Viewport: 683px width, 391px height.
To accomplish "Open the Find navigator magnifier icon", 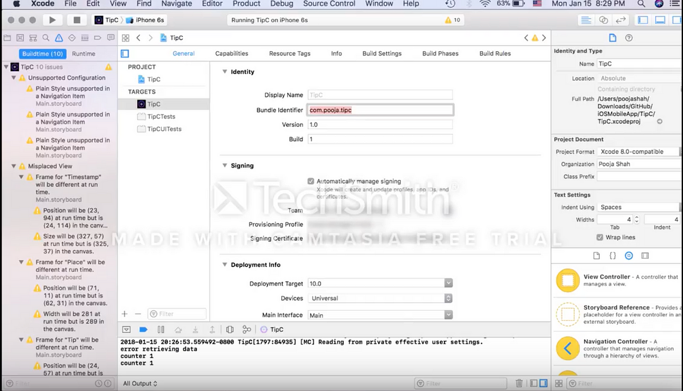I will pyautogui.click(x=46, y=38).
